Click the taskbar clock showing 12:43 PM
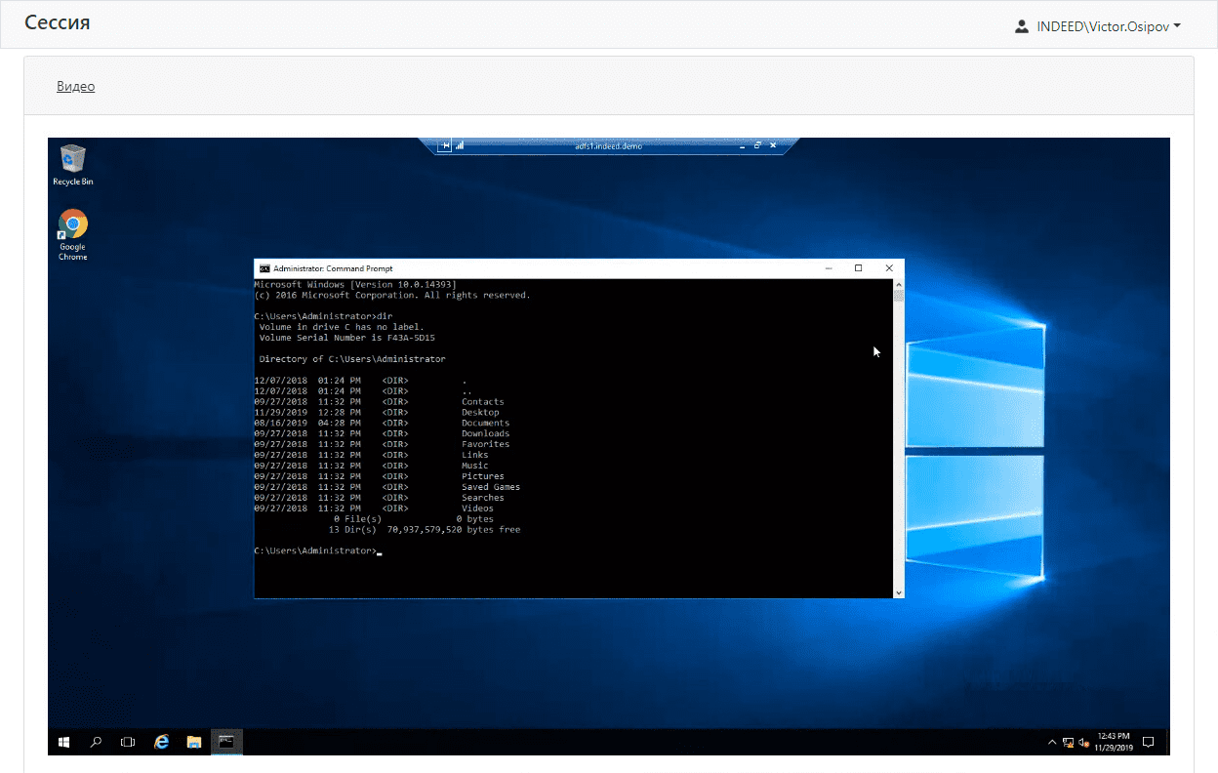 tap(1114, 742)
